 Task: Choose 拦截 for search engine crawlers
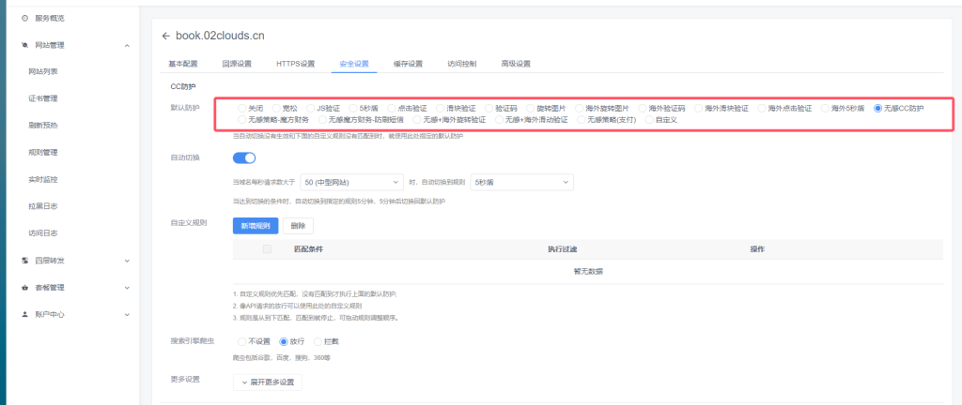318,341
